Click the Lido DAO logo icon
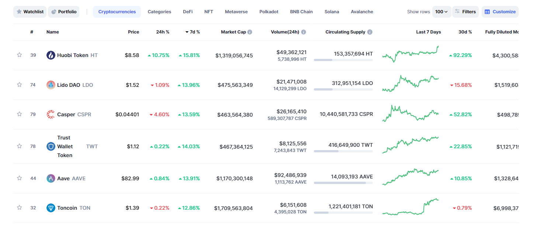 tap(51, 85)
